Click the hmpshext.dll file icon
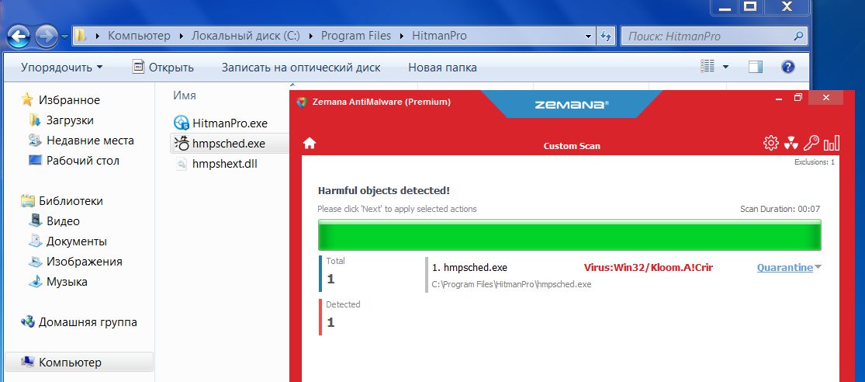The image size is (865, 382). tap(181, 164)
